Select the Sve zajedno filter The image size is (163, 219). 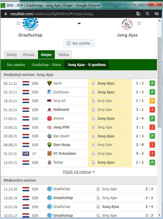tap(16, 65)
